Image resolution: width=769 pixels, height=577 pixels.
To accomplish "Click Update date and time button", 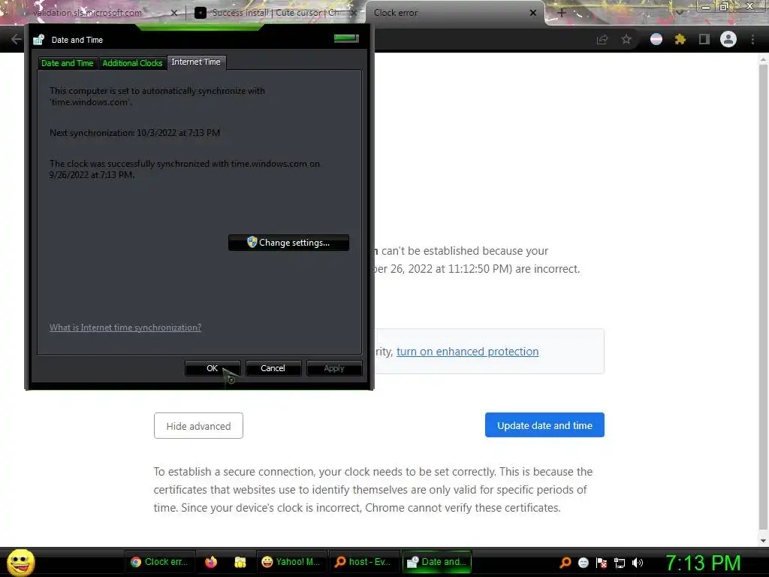I will (x=545, y=425).
